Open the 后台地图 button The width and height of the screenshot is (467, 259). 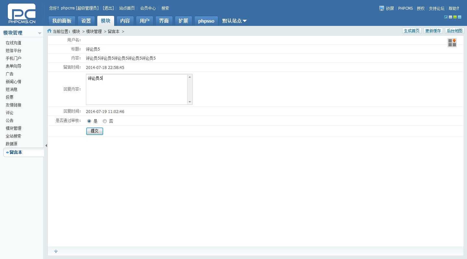pos(455,31)
